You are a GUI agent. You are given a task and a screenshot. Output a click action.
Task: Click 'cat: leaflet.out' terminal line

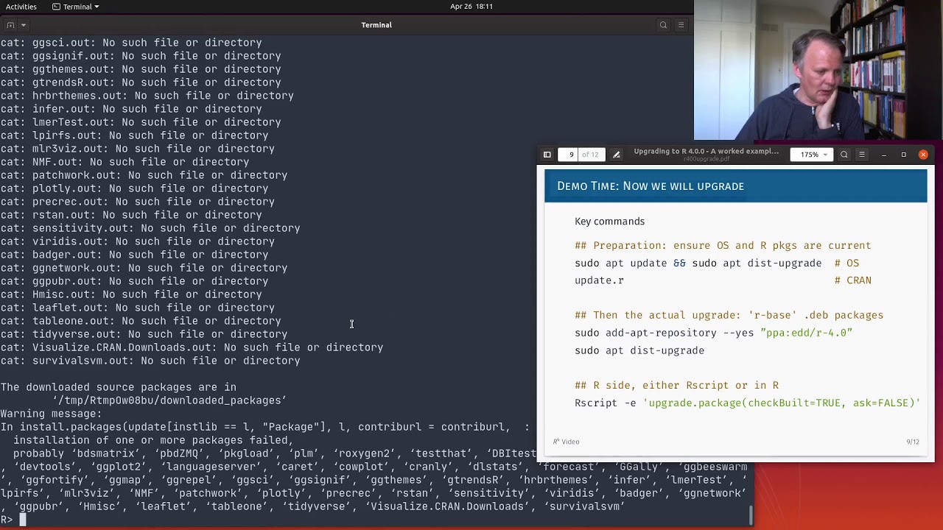[x=137, y=308]
